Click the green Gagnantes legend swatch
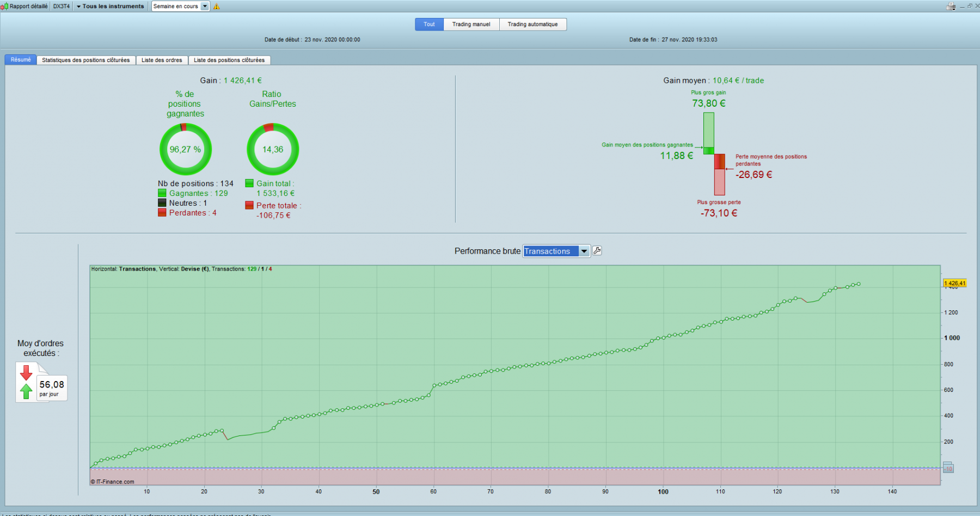The image size is (980, 516). [162, 193]
